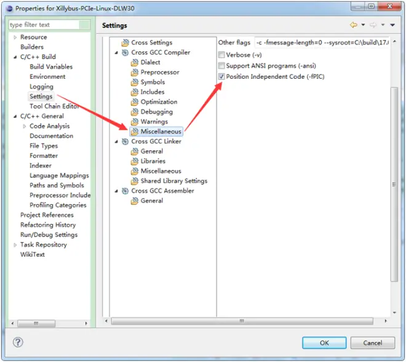The width and height of the screenshot is (406, 362).
Task: Open Run/Debug Settings page
Action: 49,235
